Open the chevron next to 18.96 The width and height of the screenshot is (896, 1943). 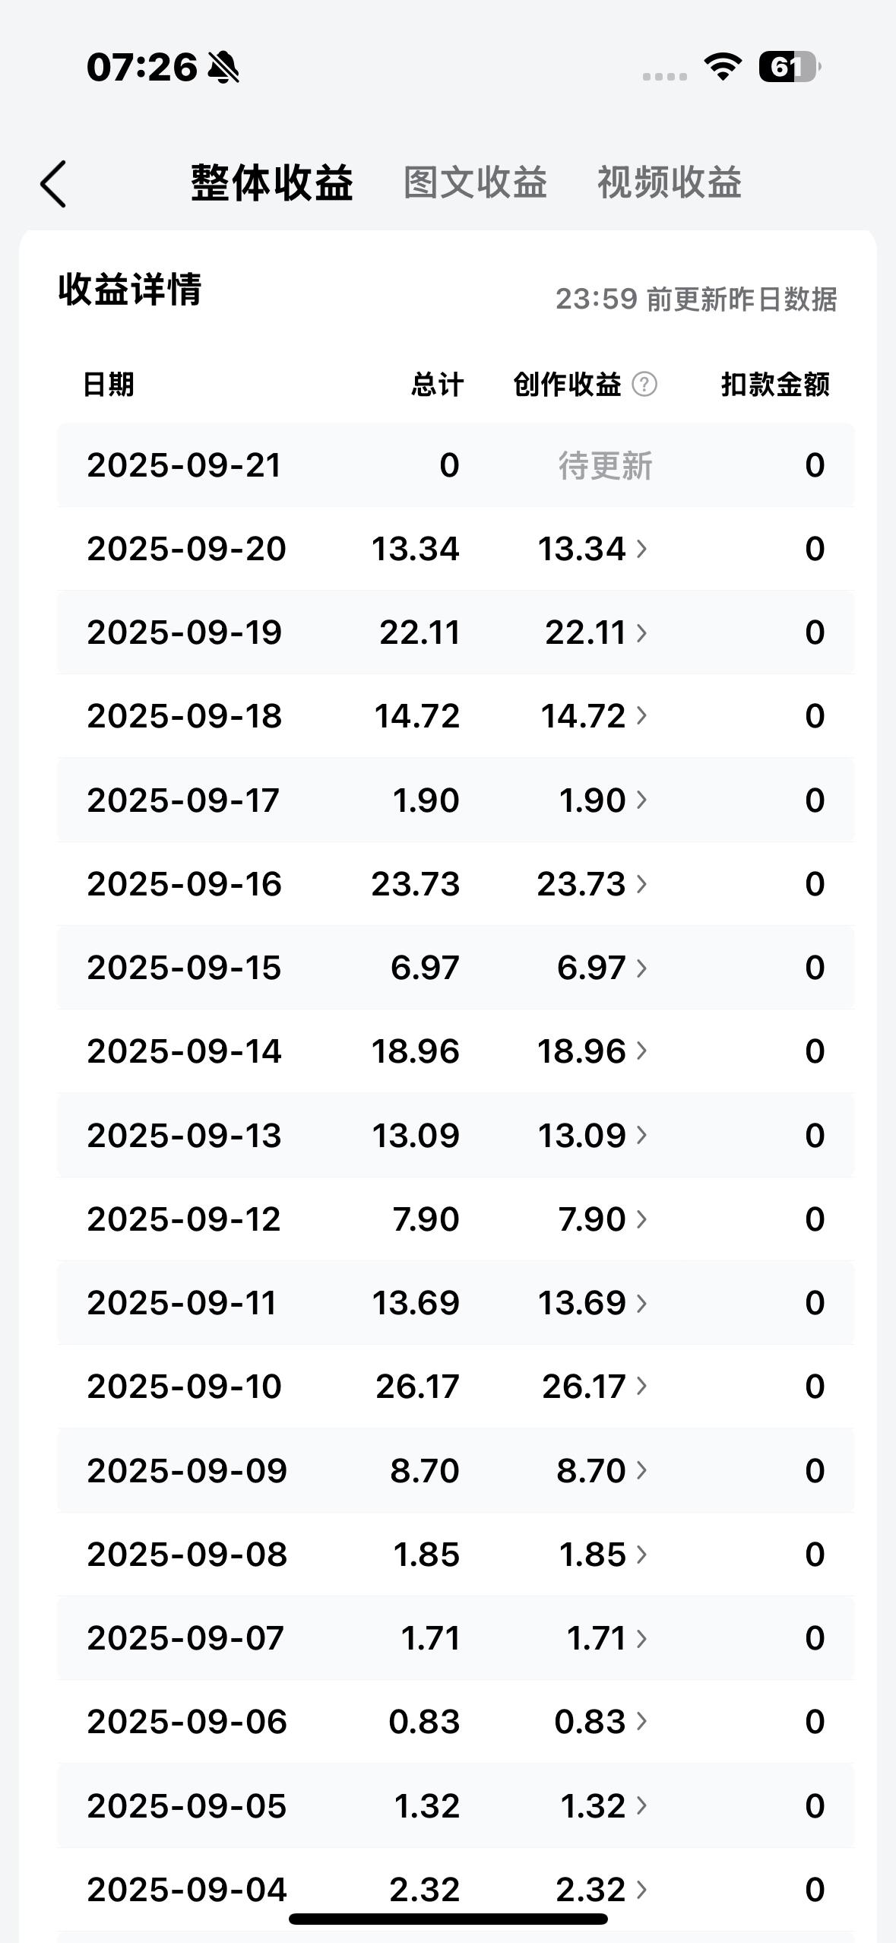(x=641, y=1051)
